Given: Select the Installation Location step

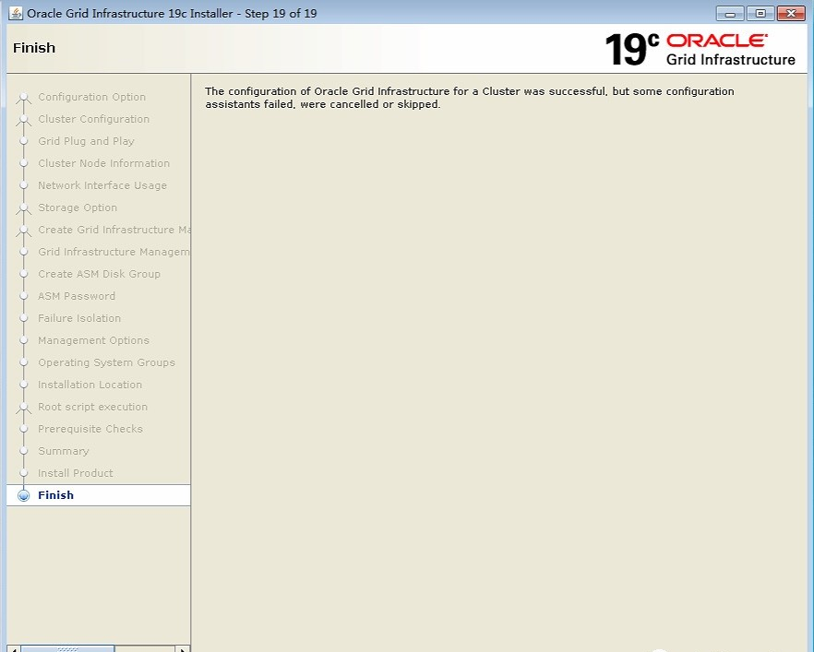Looking at the screenshot, I should 90,385.
